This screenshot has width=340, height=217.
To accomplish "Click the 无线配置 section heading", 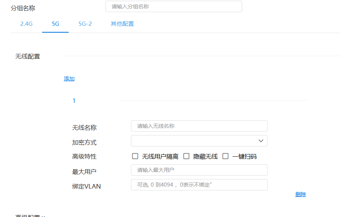I will click(27, 57).
